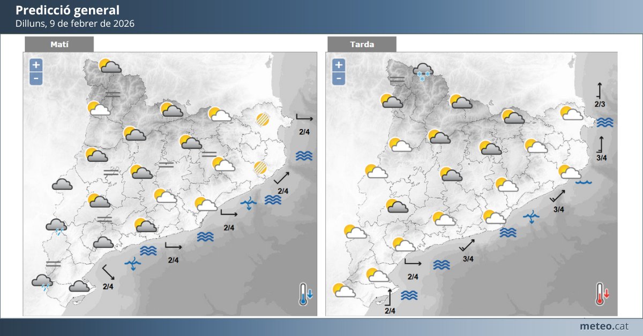This screenshot has width=643, height=336.
Task: Zoom in on the Tarda map
Action: (x=339, y=65)
